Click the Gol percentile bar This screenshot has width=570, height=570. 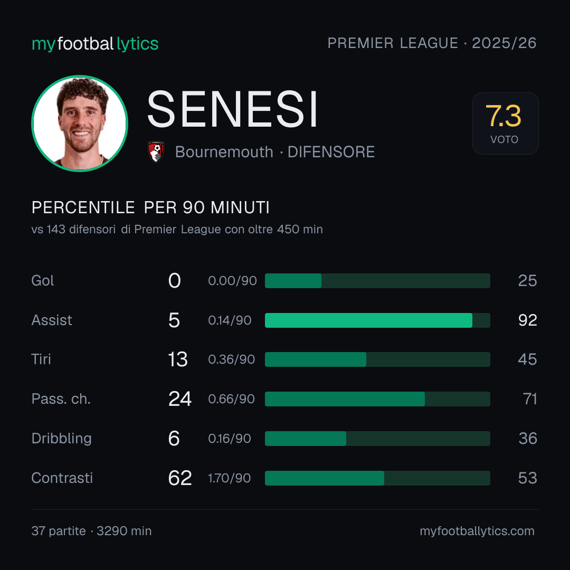[377, 281]
